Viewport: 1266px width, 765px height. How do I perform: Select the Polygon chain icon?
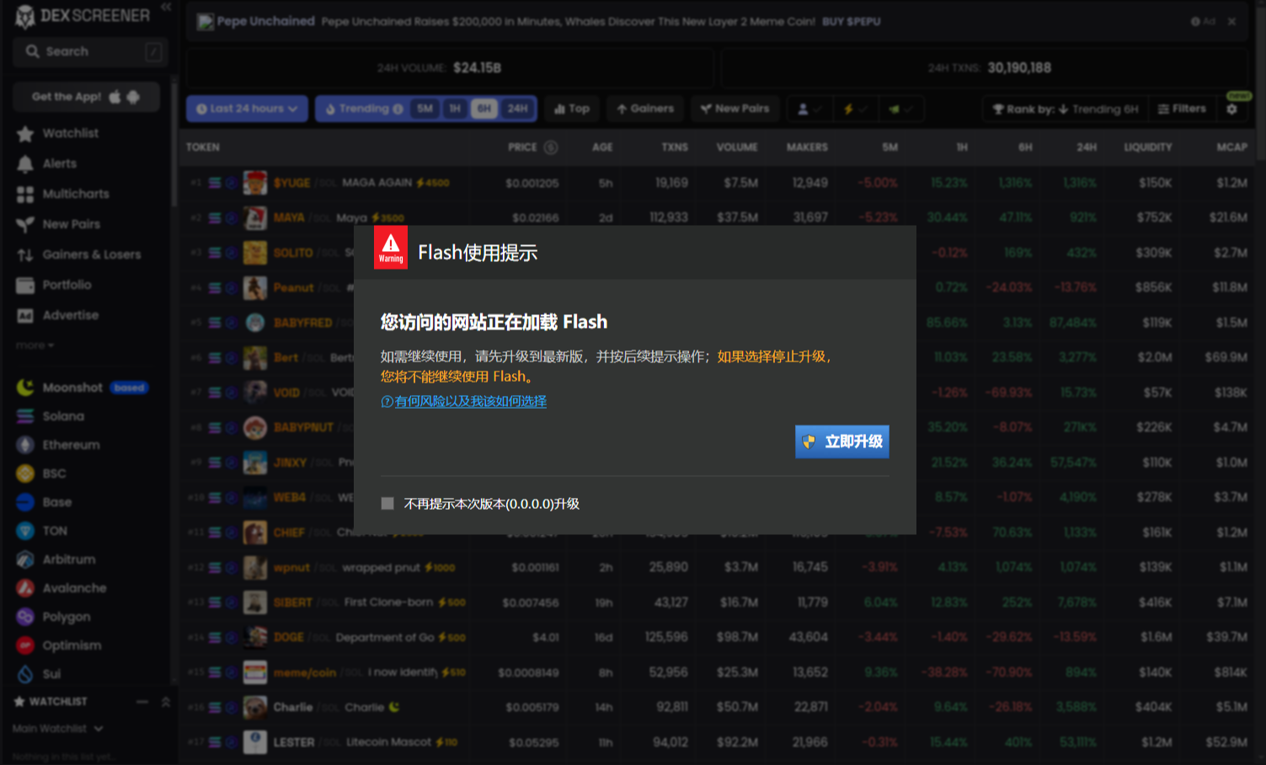point(25,617)
